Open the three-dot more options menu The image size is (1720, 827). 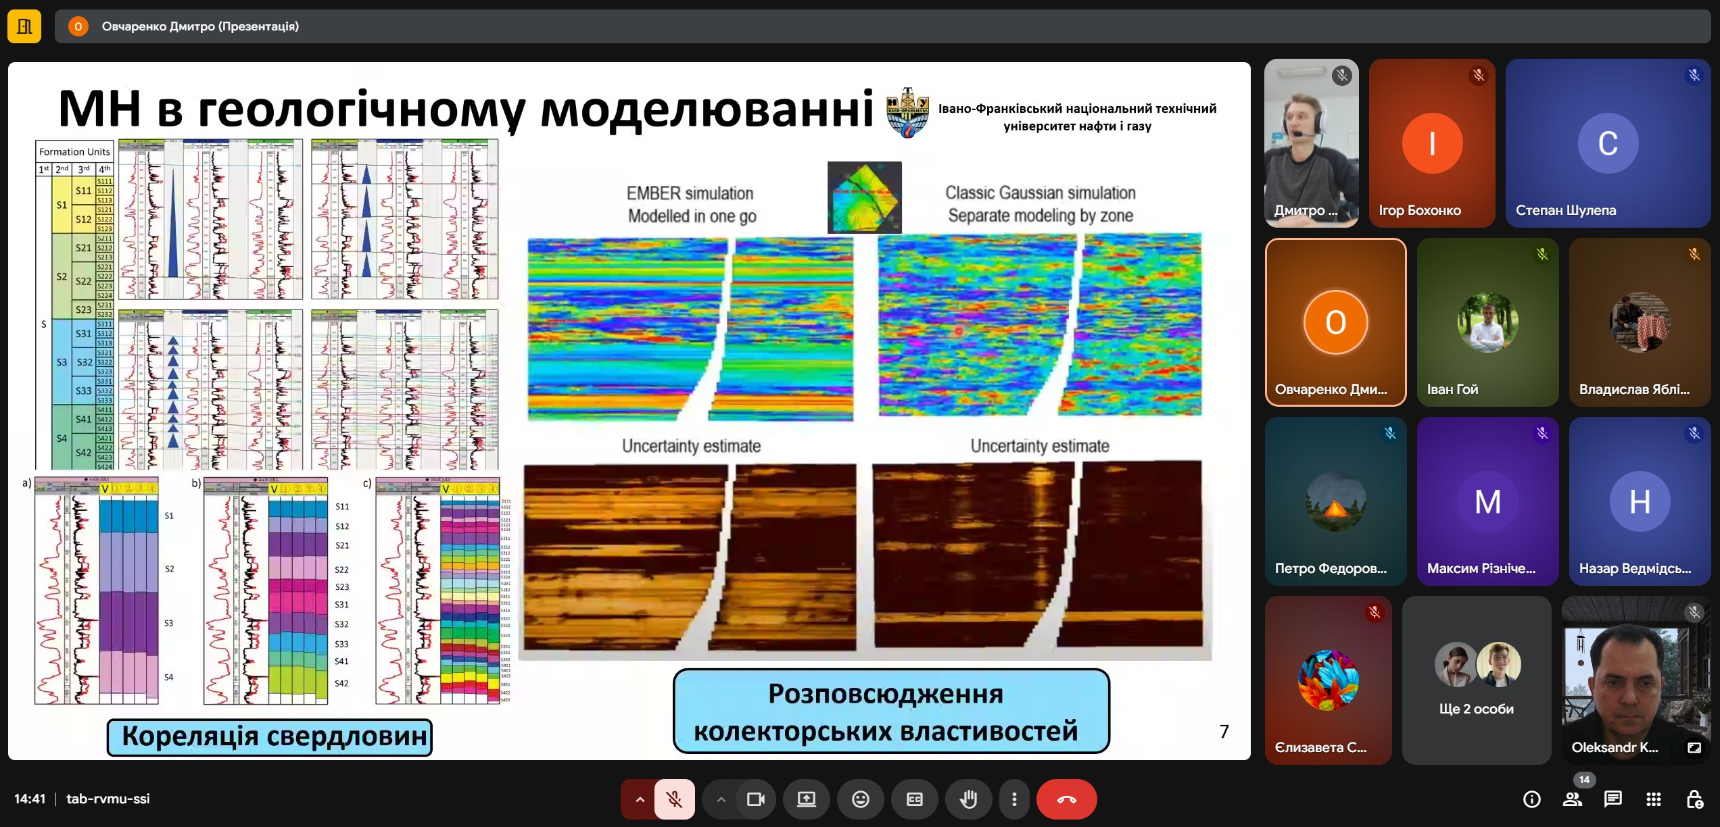1013,799
